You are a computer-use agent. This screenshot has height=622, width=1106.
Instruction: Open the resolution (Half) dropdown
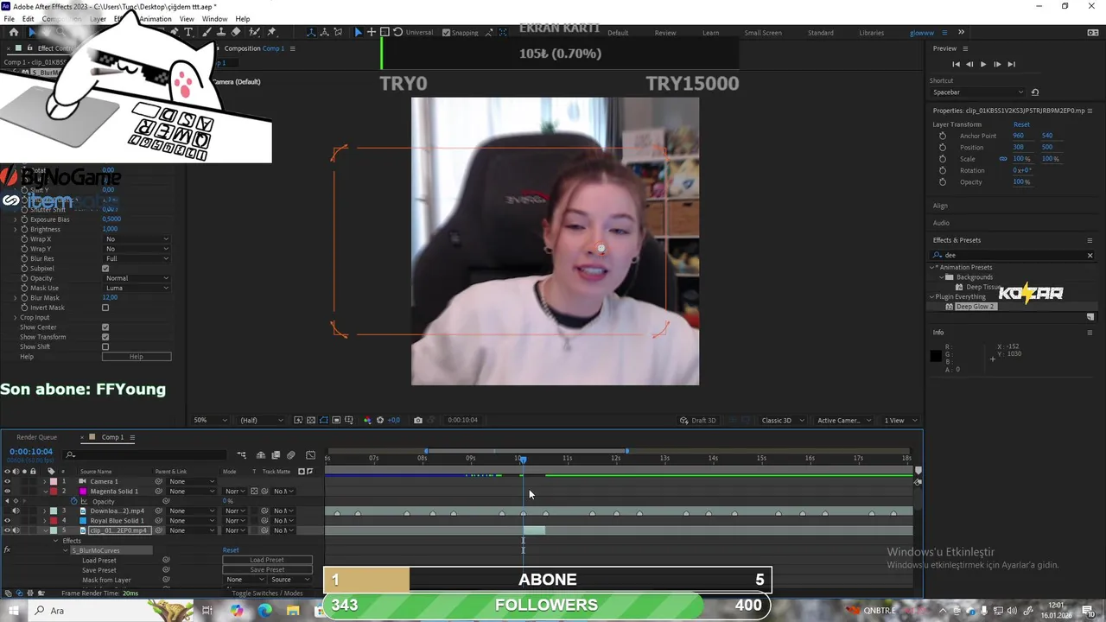coord(261,421)
